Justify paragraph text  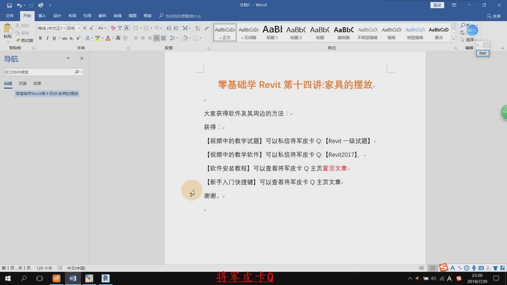tap(156, 38)
